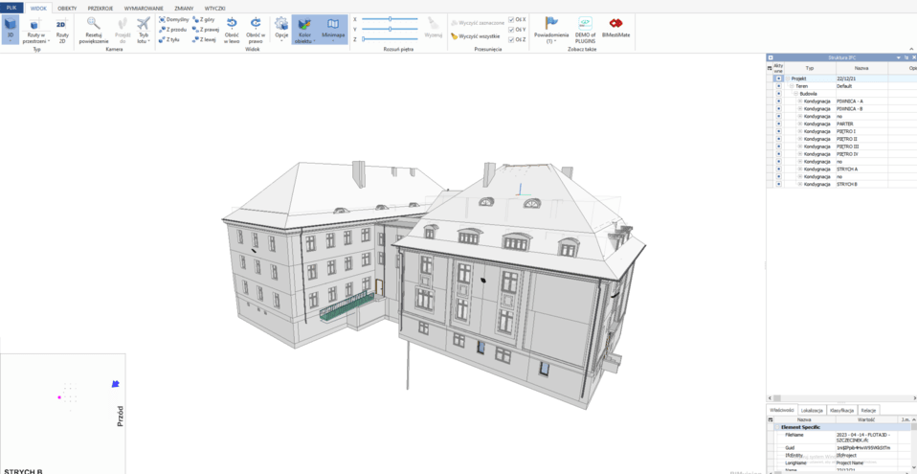
Task: Click the X axis floor spread slider
Action: [x=390, y=19]
